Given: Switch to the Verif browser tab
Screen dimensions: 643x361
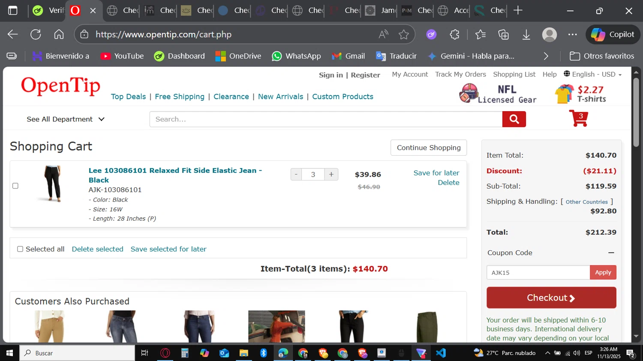Looking at the screenshot, I should pyautogui.click(x=48, y=10).
